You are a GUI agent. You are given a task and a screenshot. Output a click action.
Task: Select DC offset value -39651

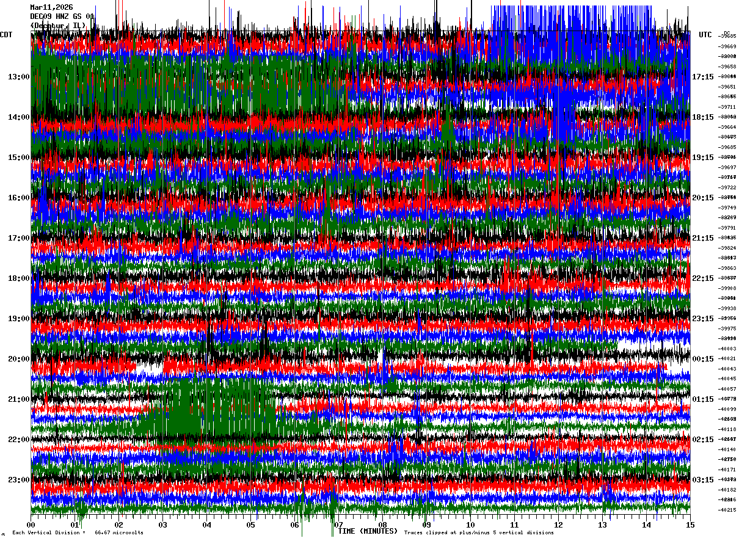tap(727, 87)
